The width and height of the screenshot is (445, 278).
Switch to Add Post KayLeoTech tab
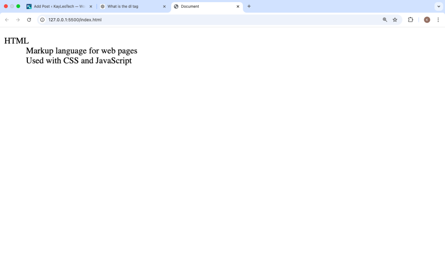56,7
